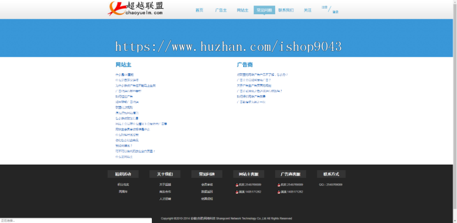The width and height of the screenshot is (457, 223).
Task: Click the 广告商客服 footer heading
Action: pyautogui.click(x=290, y=174)
